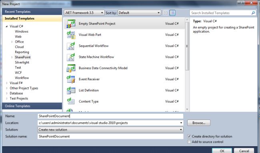Toggle Create directory for solution checkbox
This screenshot has height=153, width=260.
pos(189,137)
